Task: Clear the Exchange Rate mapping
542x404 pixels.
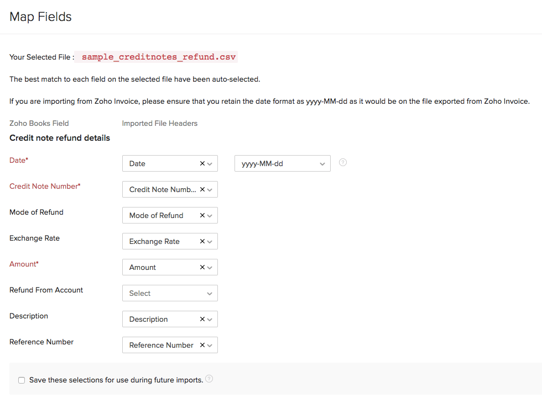Action: (202, 241)
